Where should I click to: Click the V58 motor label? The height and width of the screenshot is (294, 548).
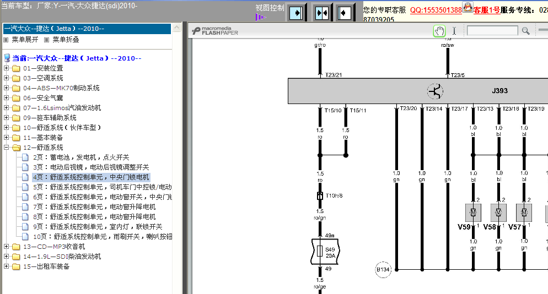tap(490, 227)
